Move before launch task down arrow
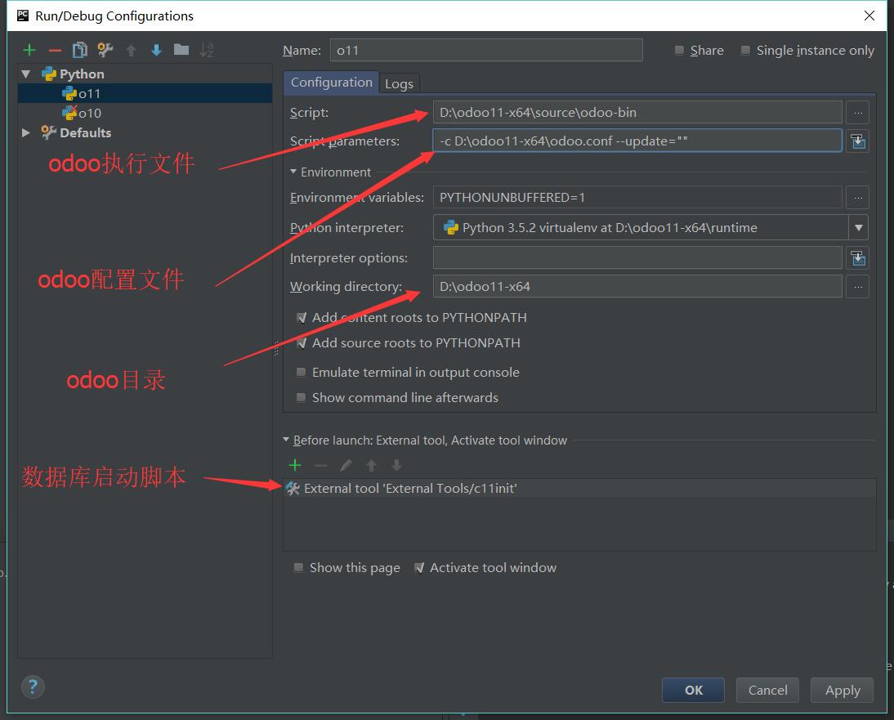 397,465
